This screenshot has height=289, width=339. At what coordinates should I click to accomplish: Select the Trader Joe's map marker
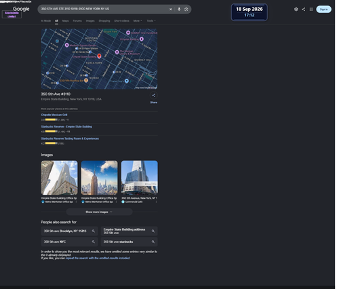click(x=127, y=81)
